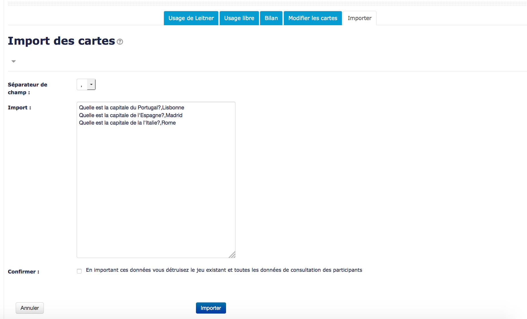Image resolution: width=527 pixels, height=319 pixels.
Task: Click the data destruction warning checkbox label
Action: point(224,270)
